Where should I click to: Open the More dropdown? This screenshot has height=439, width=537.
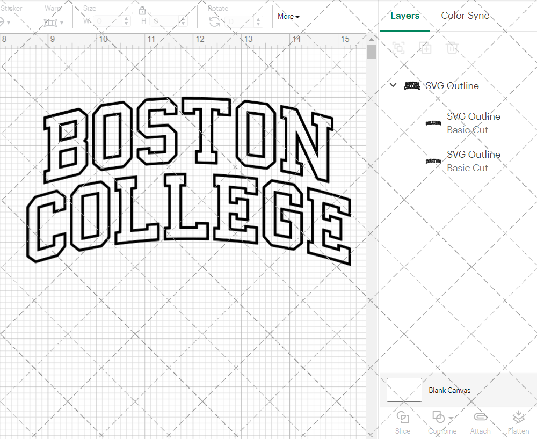point(288,17)
